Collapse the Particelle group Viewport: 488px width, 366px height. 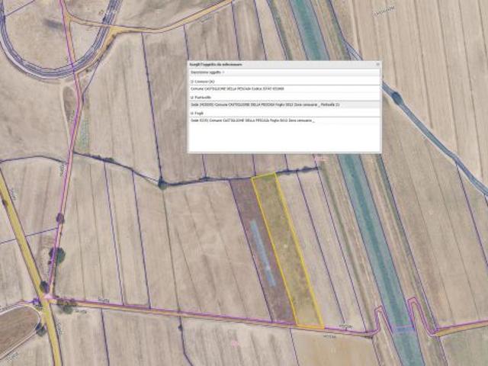pos(192,97)
